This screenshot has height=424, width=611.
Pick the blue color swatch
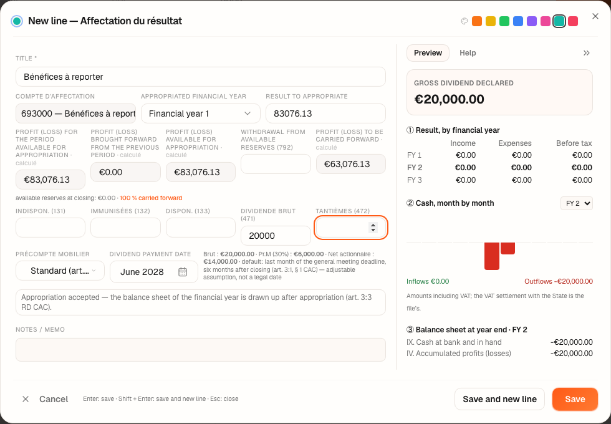point(518,21)
